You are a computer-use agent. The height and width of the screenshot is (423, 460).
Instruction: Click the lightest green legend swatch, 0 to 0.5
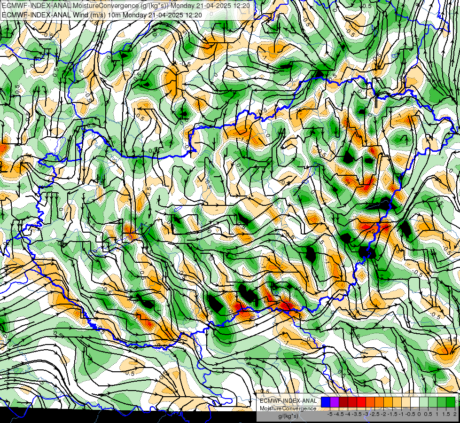click(424, 402)
